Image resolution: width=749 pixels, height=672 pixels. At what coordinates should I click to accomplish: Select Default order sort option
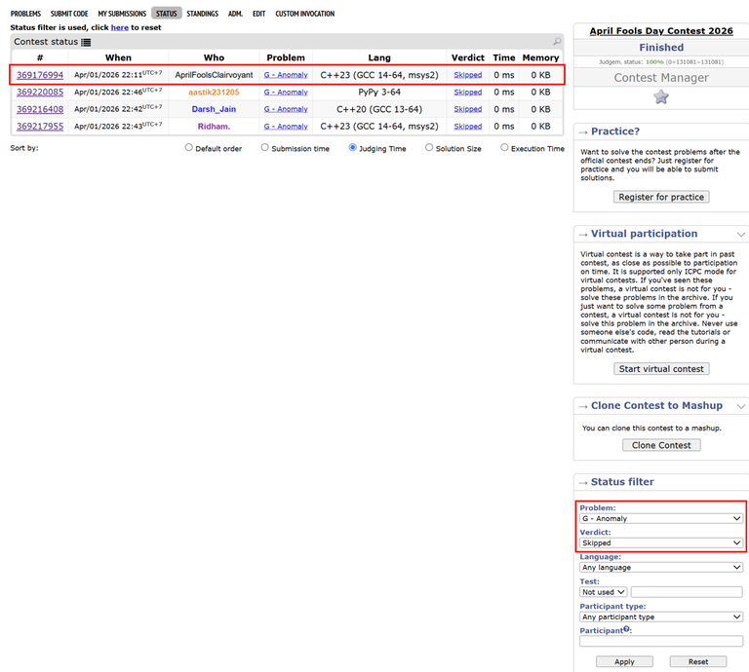click(188, 148)
